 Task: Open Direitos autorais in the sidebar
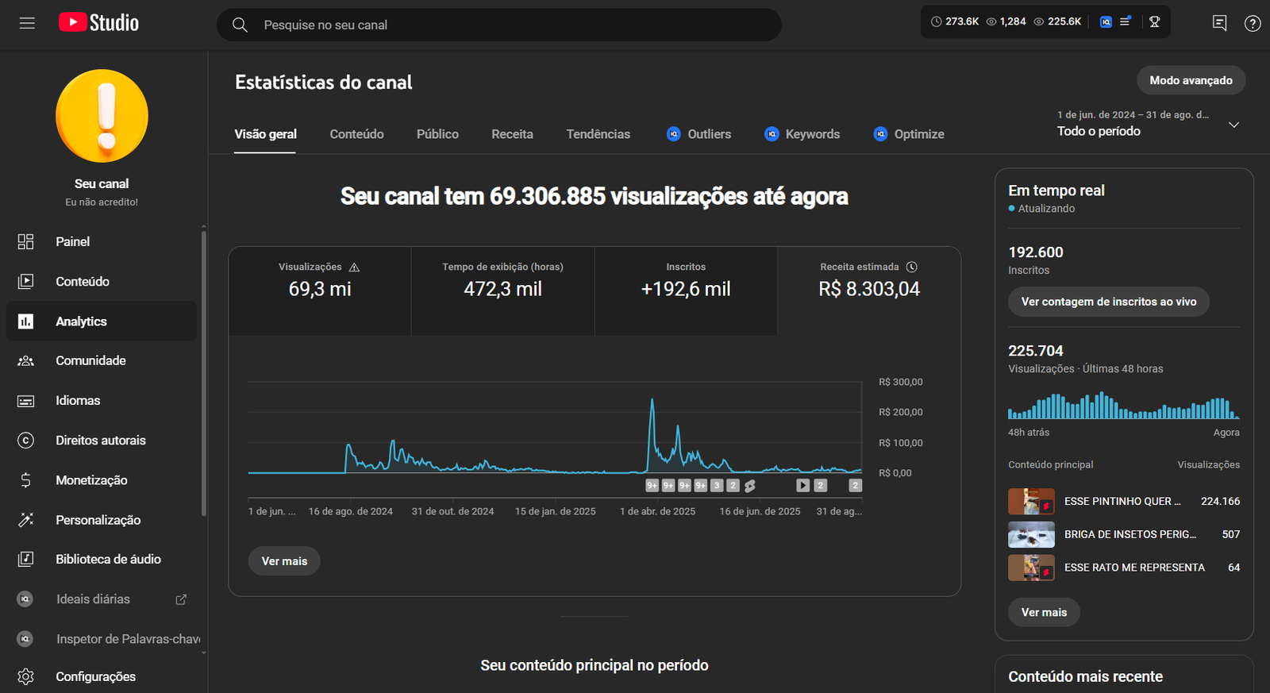(x=102, y=440)
